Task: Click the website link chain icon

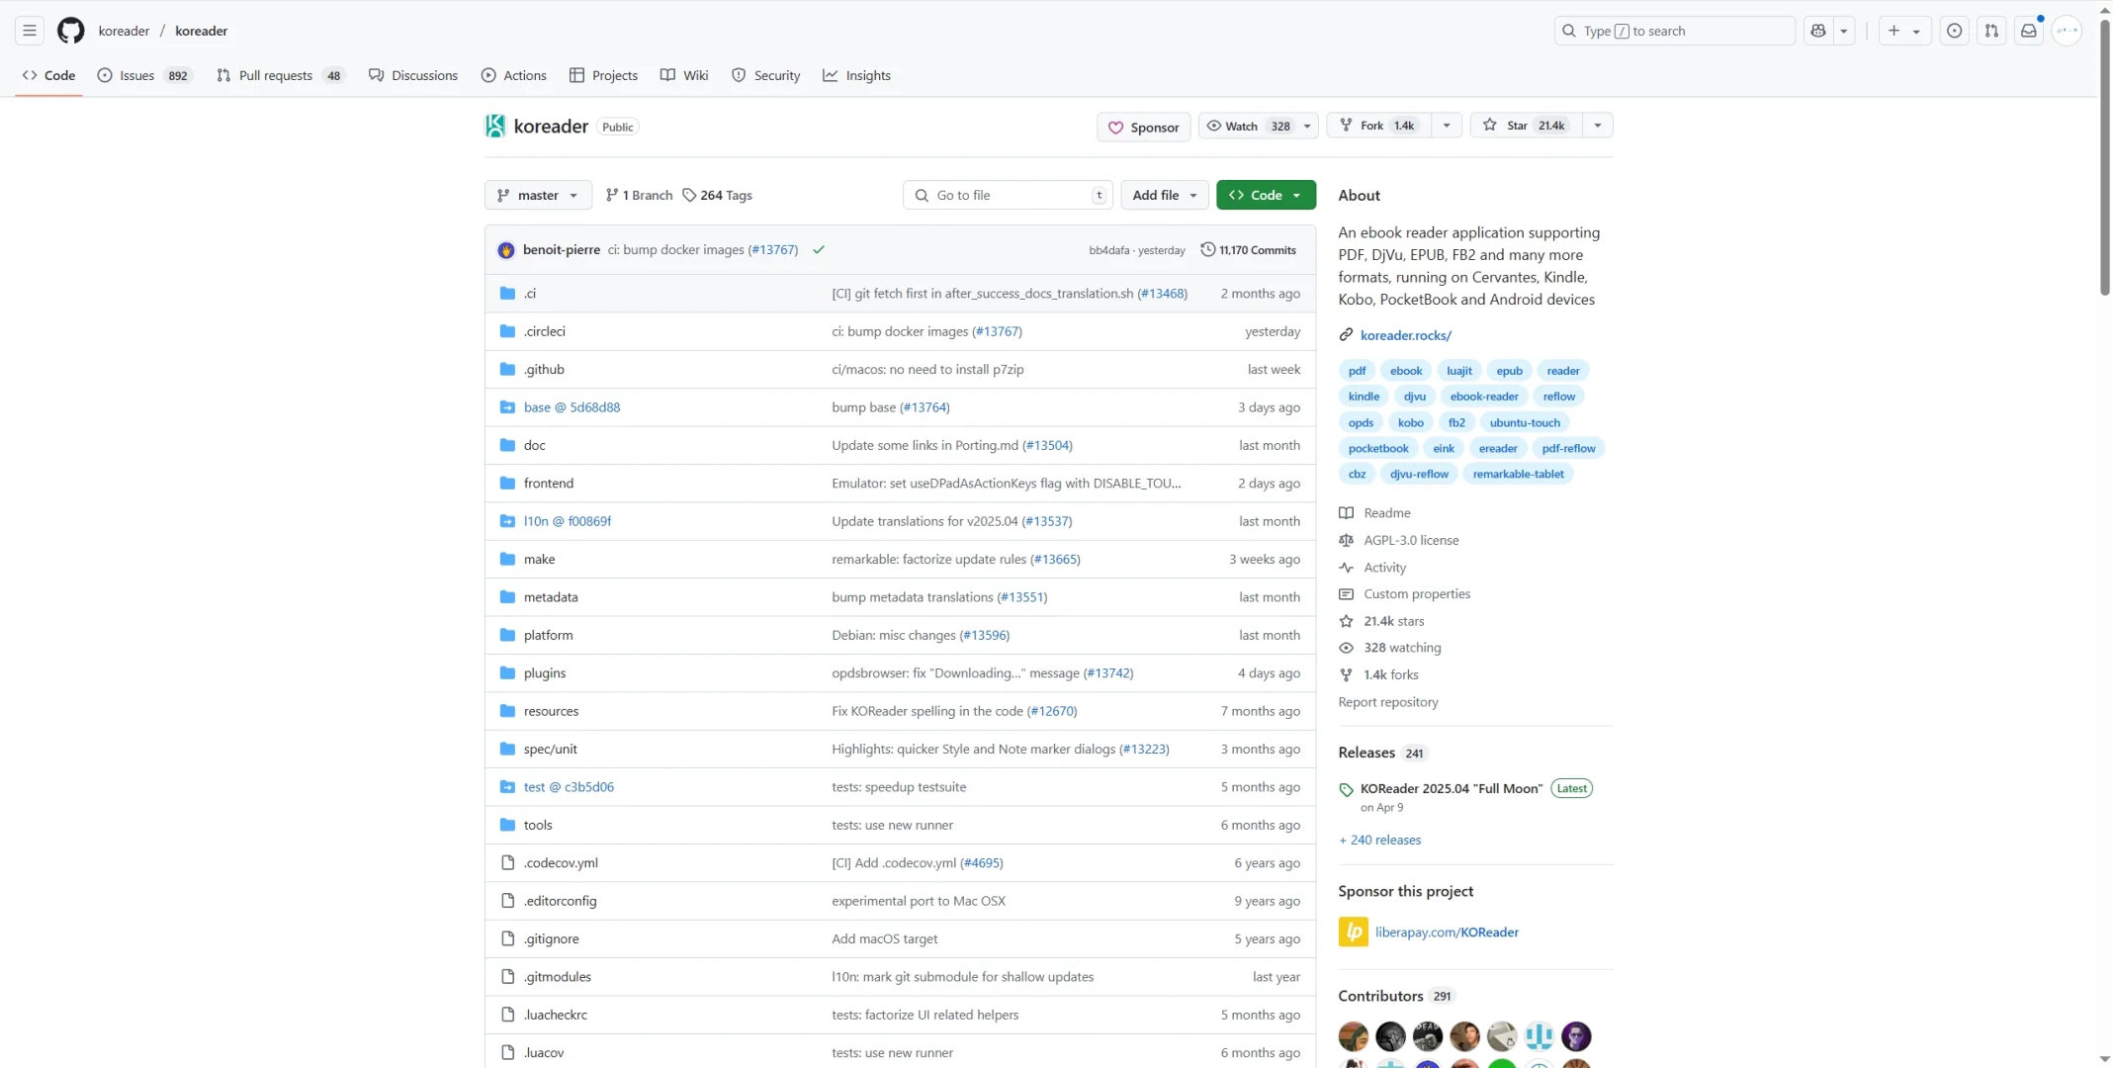Action: coord(1346,335)
